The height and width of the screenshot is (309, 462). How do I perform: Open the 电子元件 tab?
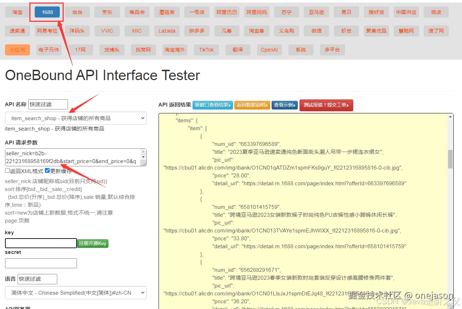pos(49,50)
